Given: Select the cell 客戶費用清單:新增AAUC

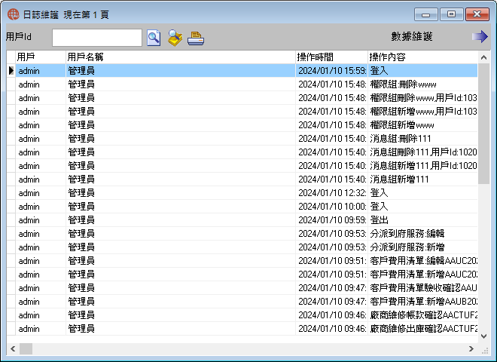Looking at the screenshot, I should point(423,275).
